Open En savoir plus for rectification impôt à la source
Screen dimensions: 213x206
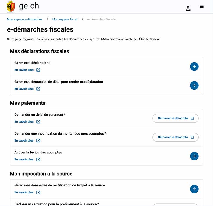coord(24,192)
